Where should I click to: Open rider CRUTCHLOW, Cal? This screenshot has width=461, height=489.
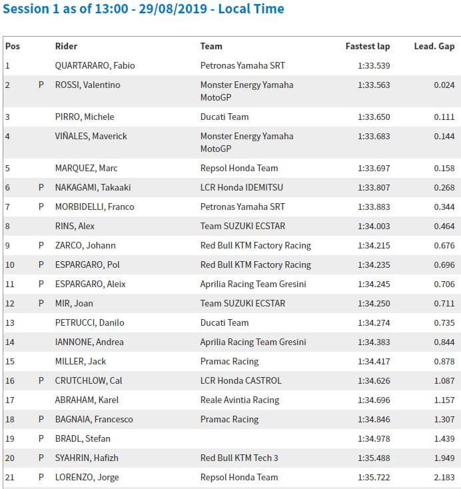point(88,380)
